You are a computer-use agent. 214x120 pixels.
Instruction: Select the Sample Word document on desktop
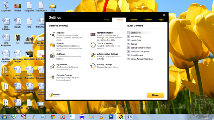(x=18, y=23)
